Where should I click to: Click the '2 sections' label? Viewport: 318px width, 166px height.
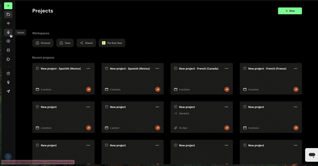coord(46,128)
